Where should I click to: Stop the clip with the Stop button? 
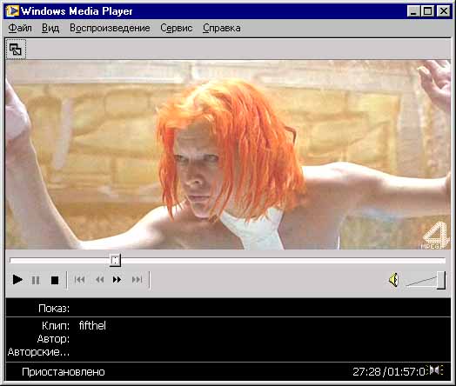pos(55,280)
